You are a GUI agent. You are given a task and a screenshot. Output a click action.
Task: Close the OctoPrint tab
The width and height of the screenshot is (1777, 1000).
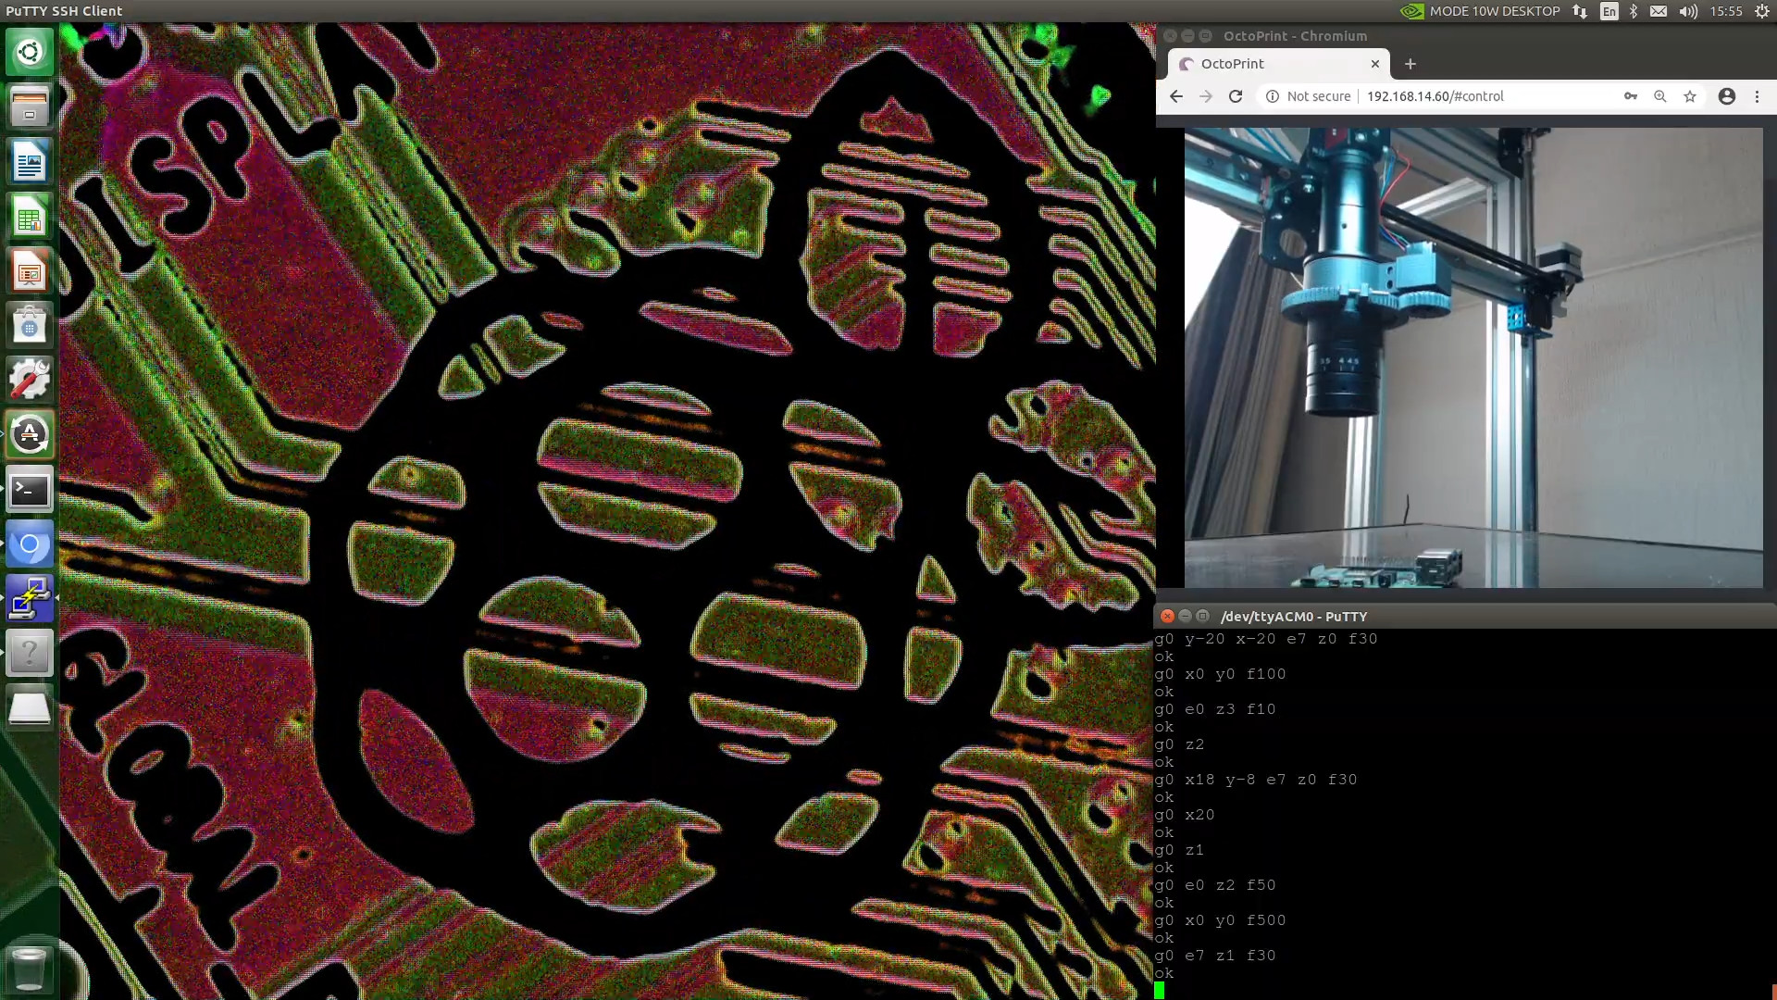tap(1375, 64)
